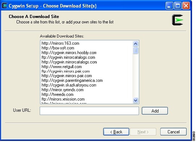Focus the User URL input field
This screenshot has height=142, width=196.
pyautogui.click(x=89, y=111)
